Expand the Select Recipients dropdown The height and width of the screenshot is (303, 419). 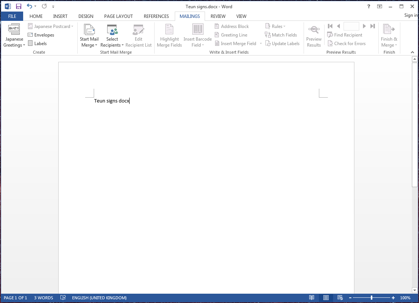(112, 42)
